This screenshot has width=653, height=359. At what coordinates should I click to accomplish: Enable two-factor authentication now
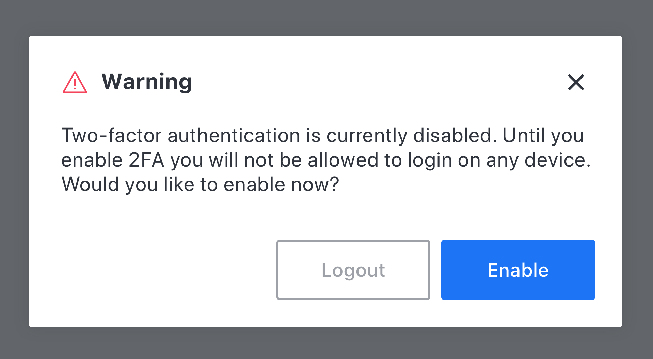pyautogui.click(x=518, y=270)
